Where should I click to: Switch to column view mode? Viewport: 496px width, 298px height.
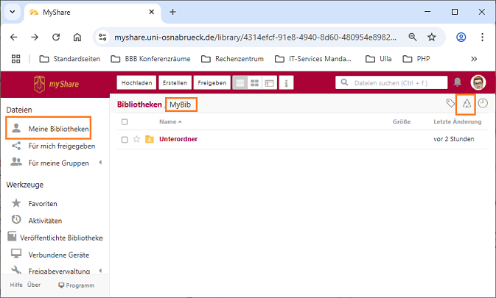(x=270, y=82)
